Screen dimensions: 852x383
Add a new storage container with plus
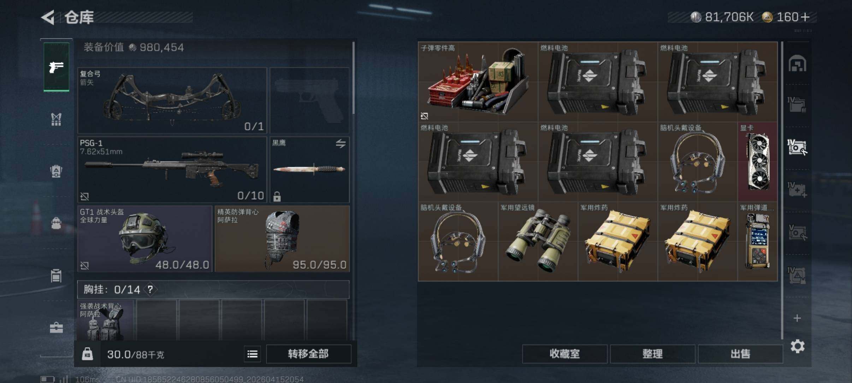click(797, 318)
